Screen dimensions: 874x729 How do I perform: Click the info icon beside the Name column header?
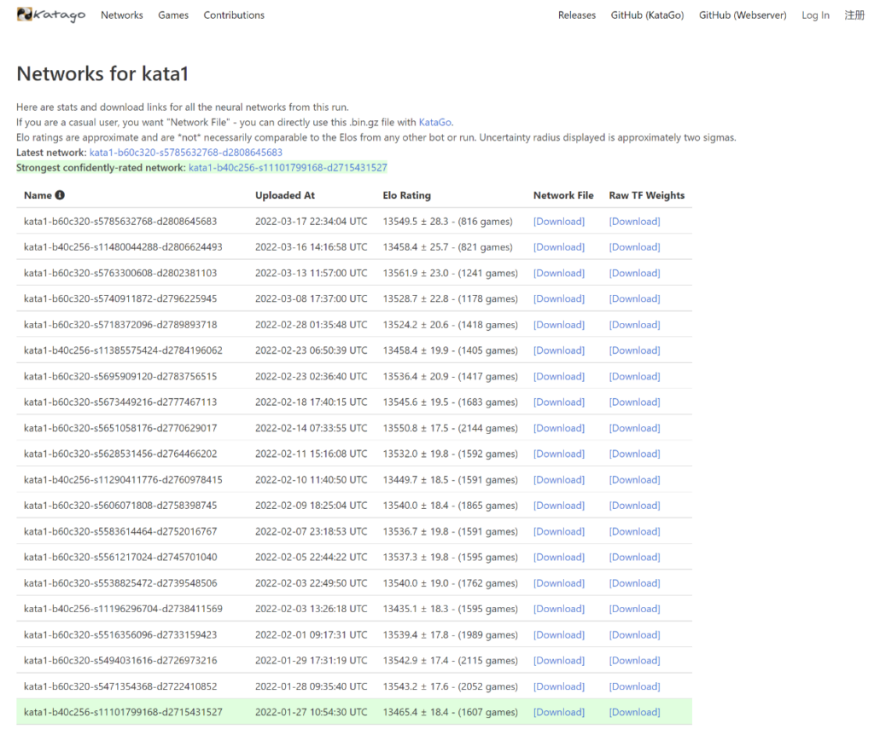61,195
